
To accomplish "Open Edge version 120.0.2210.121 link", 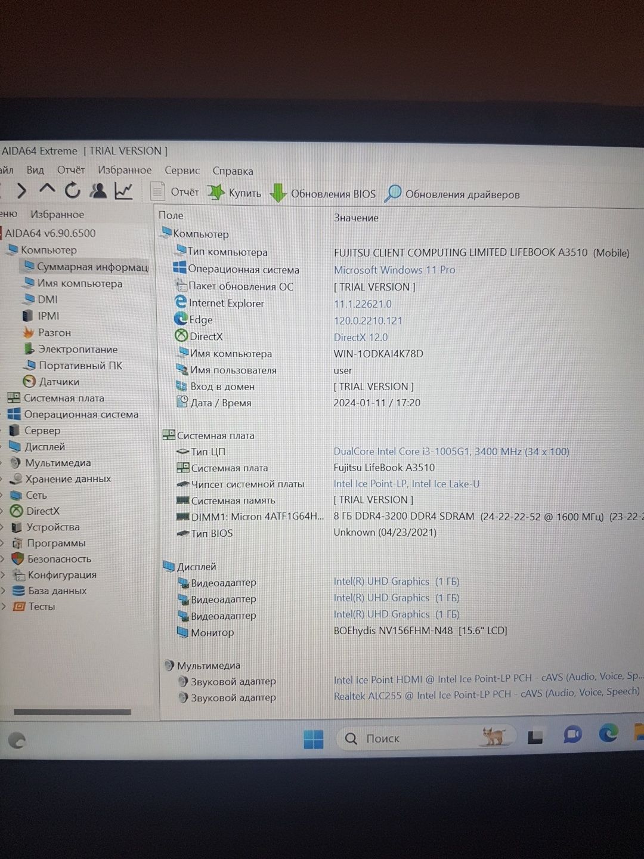I will (x=367, y=320).
